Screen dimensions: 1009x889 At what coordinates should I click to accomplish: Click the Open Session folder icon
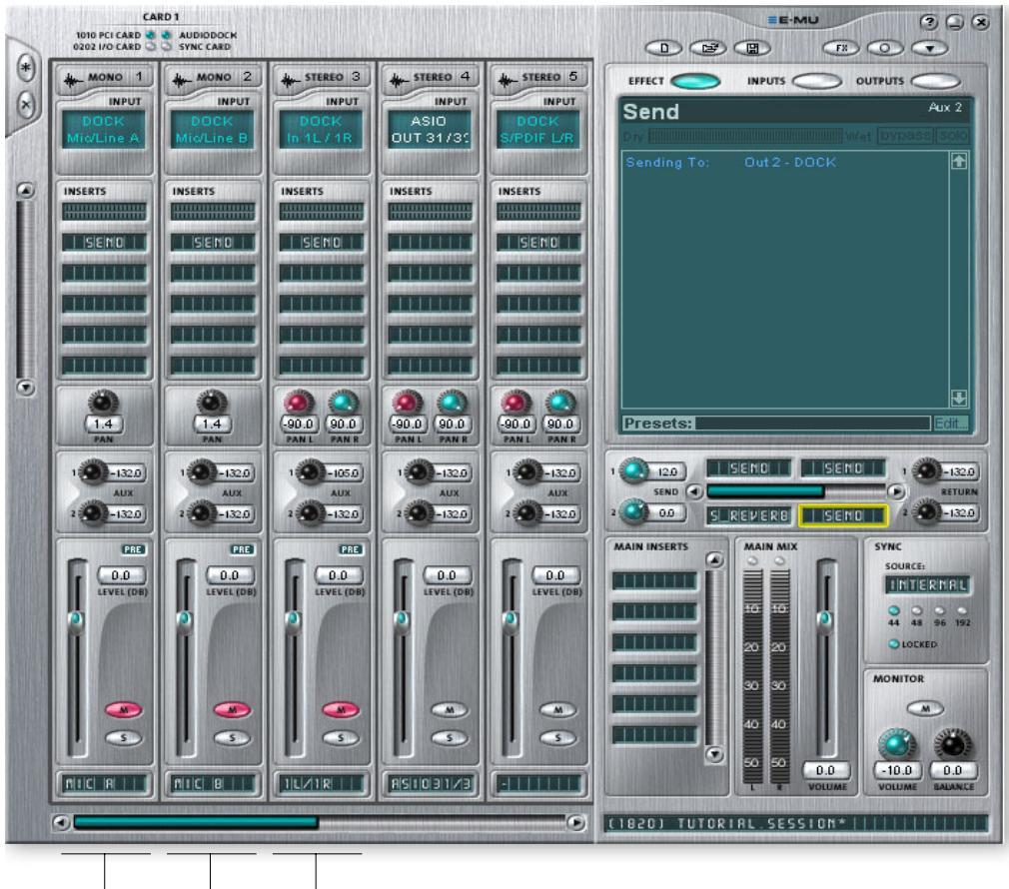708,48
